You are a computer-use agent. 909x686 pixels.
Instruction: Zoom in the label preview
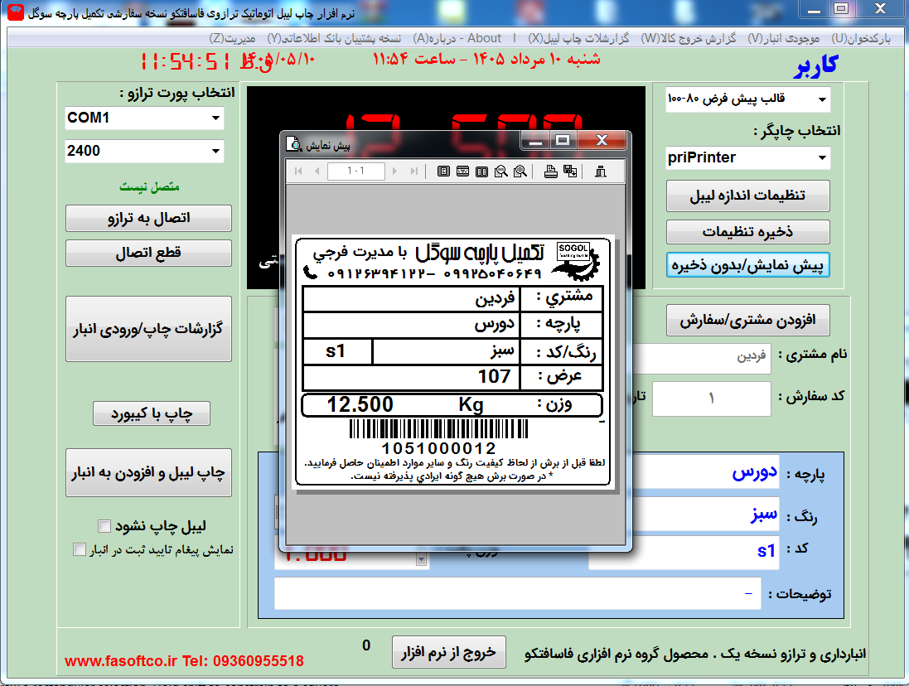(520, 171)
